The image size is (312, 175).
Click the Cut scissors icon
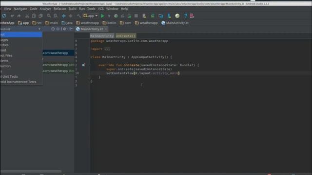click(x=27, y=16)
